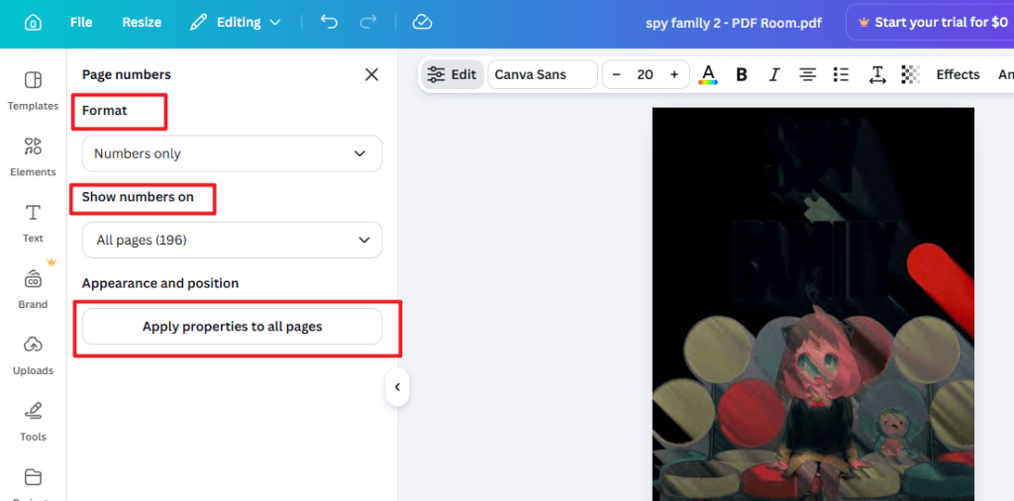Screen dimensions: 1014x501
Task: Open Templates in sidebar
Action: (33, 90)
